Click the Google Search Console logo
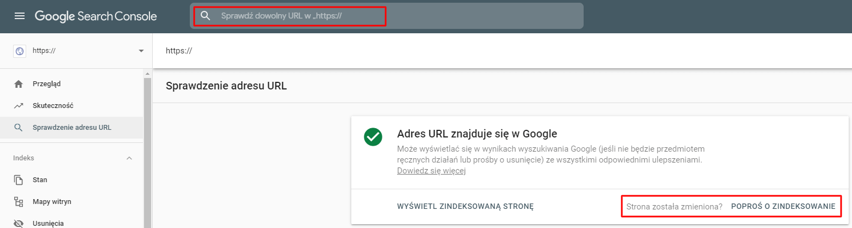Viewport: 852px width, 228px height. (x=96, y=16)
